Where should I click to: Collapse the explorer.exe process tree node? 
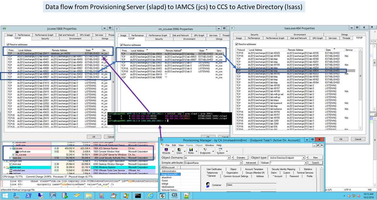click(4, 167)
